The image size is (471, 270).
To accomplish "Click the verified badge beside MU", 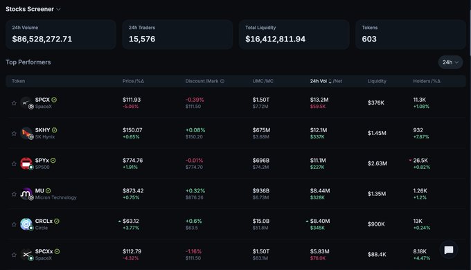I will (48, 190).
